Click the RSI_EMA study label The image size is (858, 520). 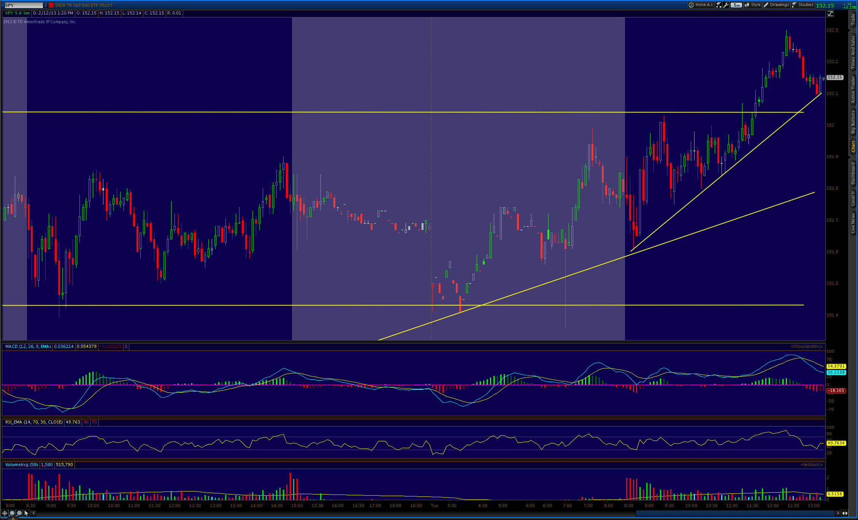(34, 422)
